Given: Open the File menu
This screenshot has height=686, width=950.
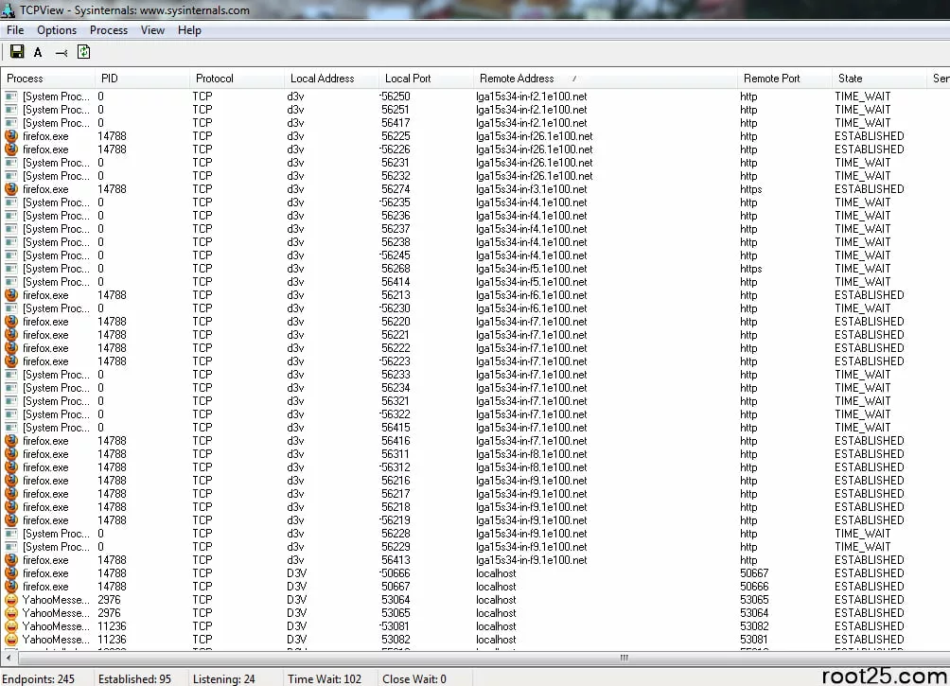Looking at the screenshot, I should 15,30.
